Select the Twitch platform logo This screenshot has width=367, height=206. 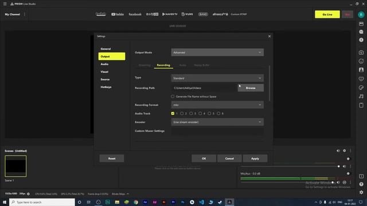[101, 14]
